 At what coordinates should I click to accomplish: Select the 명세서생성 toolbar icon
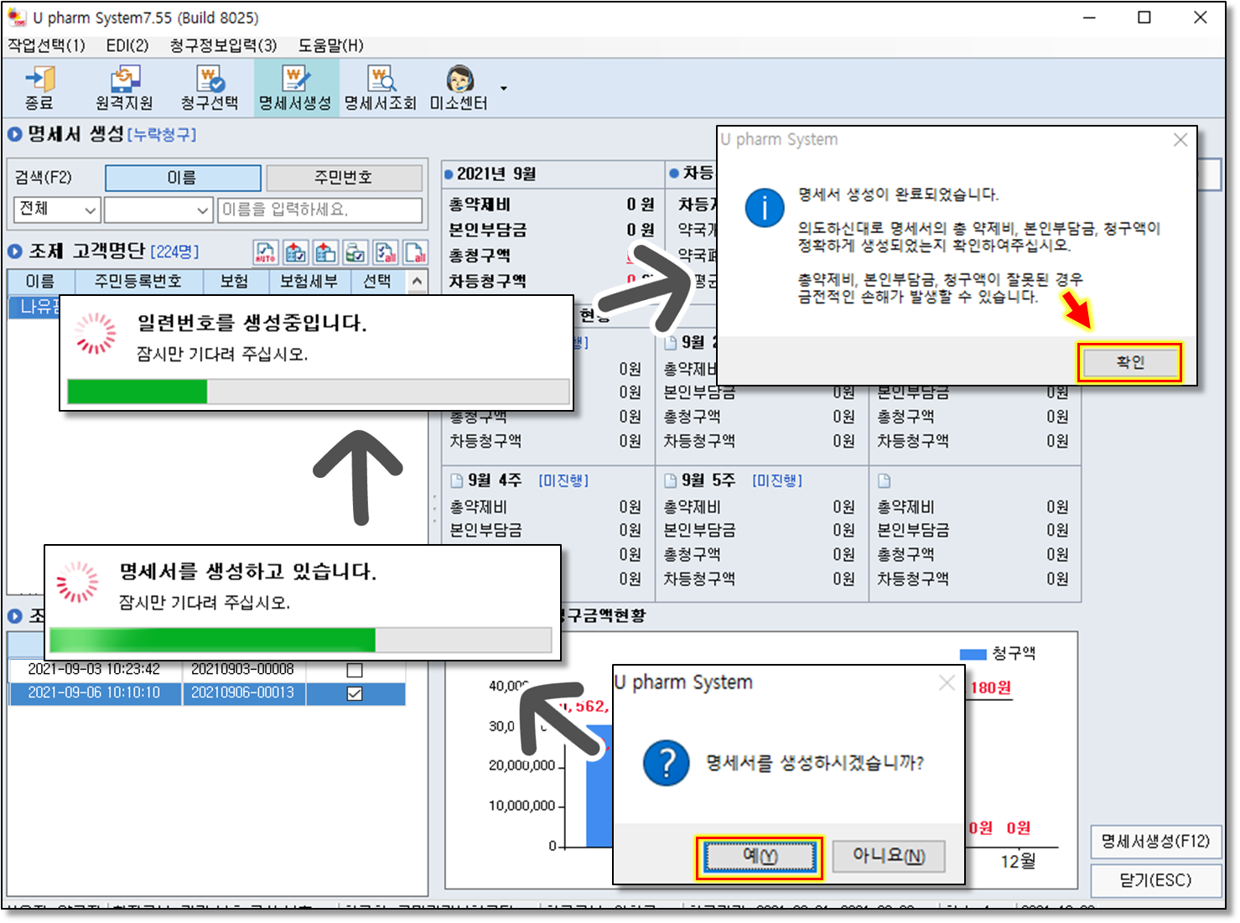tap(295, 88)
